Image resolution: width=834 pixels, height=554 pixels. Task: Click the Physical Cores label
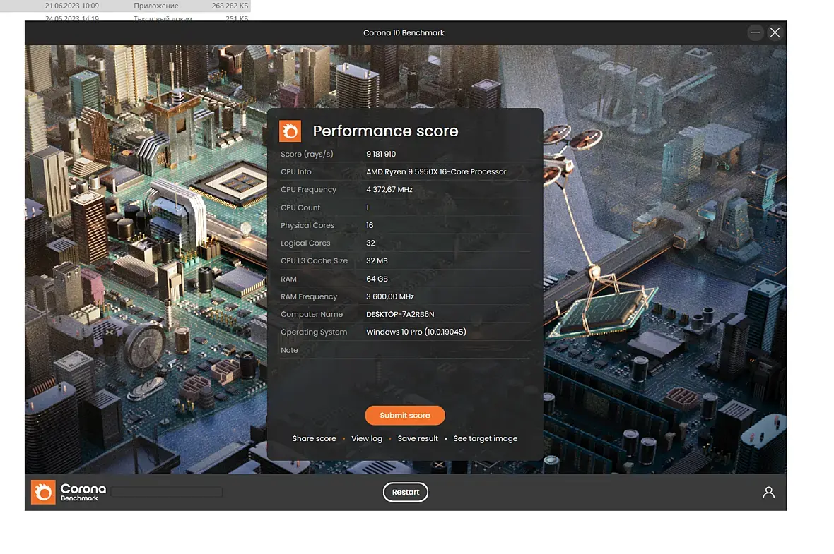(307, 225)
